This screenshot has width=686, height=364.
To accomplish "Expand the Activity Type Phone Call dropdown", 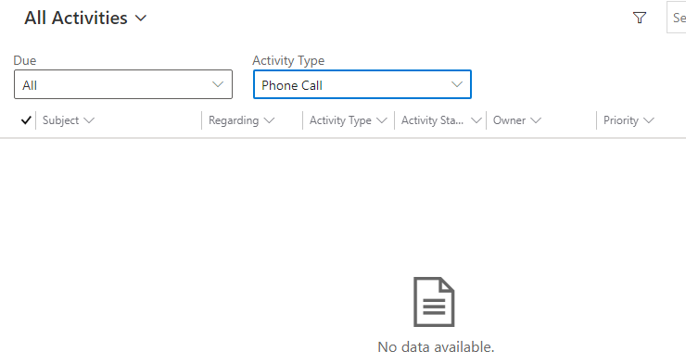I will [362, 84].
